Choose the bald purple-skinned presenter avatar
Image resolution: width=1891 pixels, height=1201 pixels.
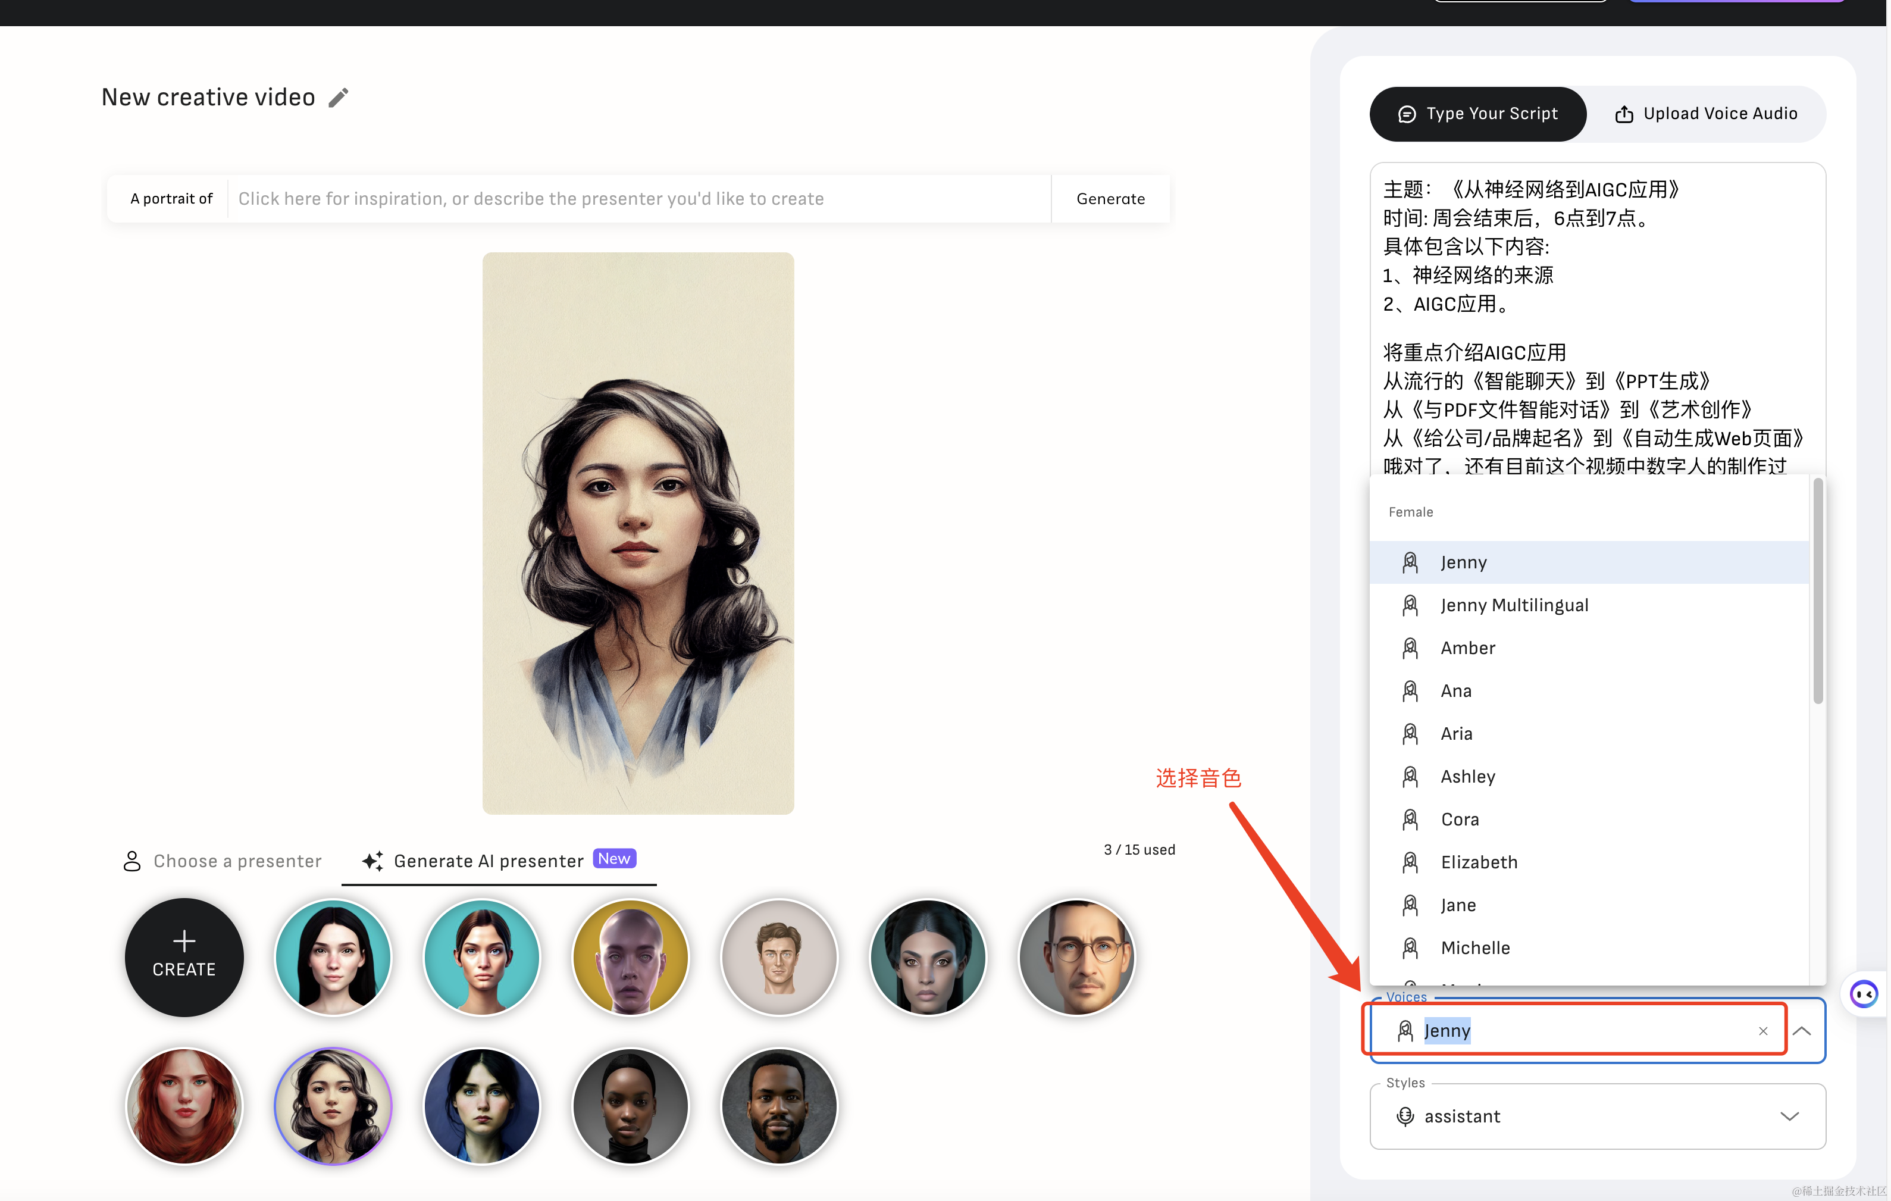point(630,957)
